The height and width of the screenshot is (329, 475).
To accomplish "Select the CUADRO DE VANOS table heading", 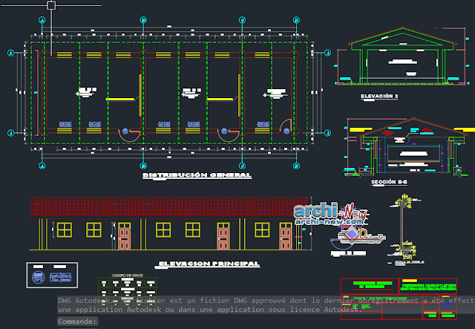I will pyautogui.click(x=128, y=276).
